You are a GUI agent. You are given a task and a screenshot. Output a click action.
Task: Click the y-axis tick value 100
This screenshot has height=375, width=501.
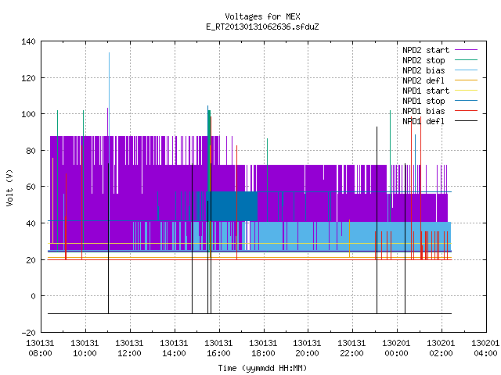pyautogui.click(x=28, y=114)
